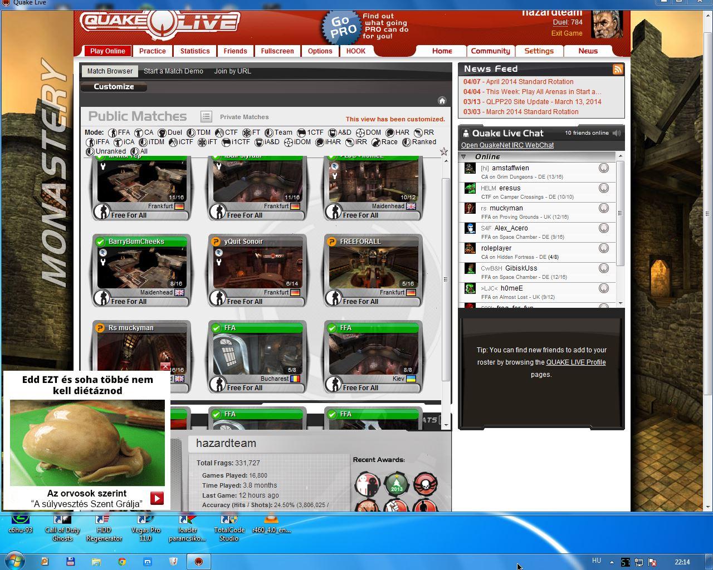Image resolution: width=713 pixels, height=570 pixels.
Task: Open the Statistics tab
Action: [195, 51]
